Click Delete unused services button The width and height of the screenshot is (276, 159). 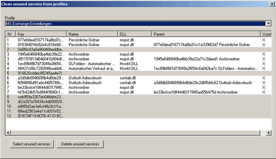(x=80, y=144)
